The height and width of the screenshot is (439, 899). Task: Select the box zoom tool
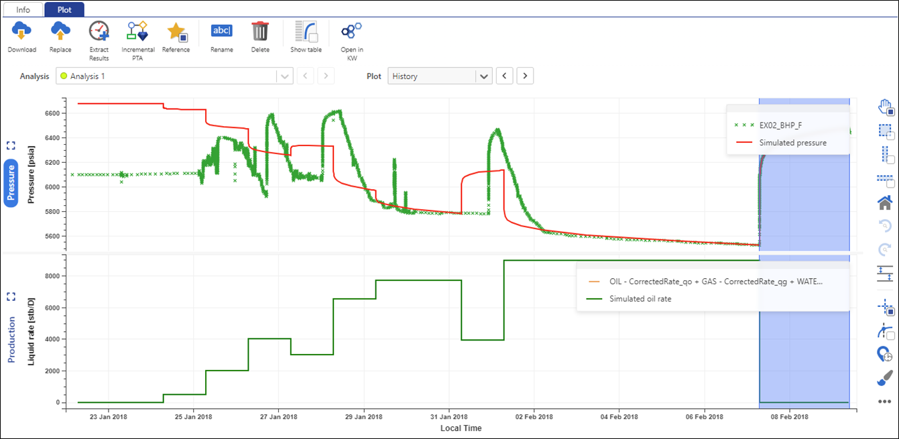pyautogui.click(x=885, y=131)
